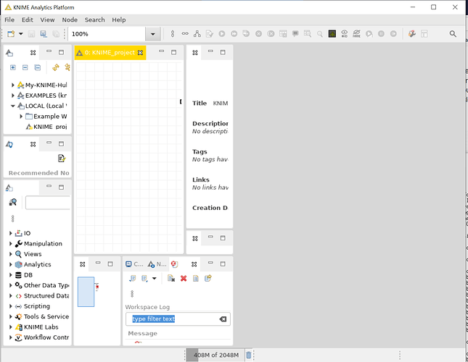The height and width of the screenshot is (362, 468).
Task: Click the Add node comment icon
Action: click(x=295, y=33)
